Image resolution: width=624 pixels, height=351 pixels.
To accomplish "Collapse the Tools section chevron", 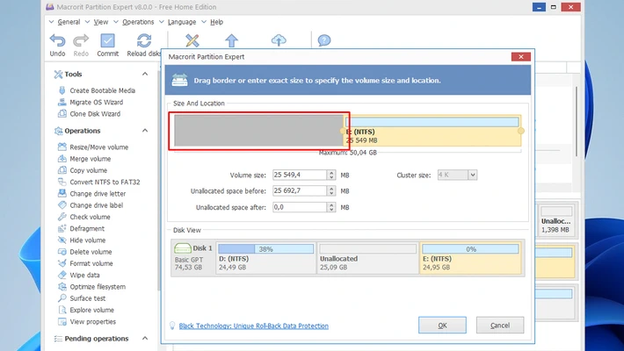I will (x=145, y=74).
